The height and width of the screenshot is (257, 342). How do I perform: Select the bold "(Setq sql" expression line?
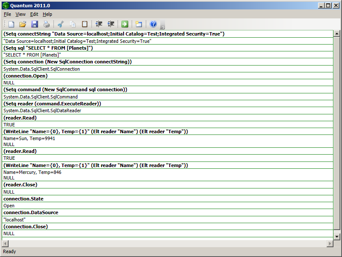click(168, 48)
